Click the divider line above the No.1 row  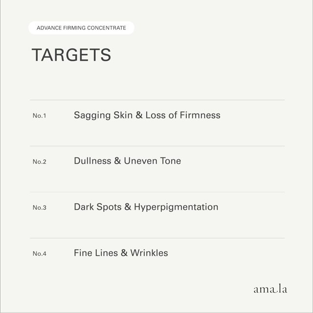(157, 100)
